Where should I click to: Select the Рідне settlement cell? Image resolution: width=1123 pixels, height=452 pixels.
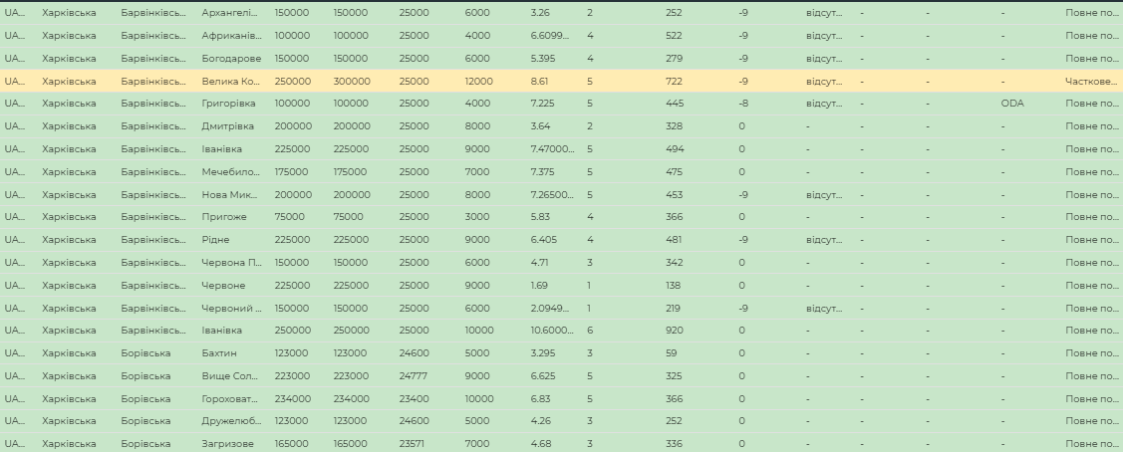[215, 240]
